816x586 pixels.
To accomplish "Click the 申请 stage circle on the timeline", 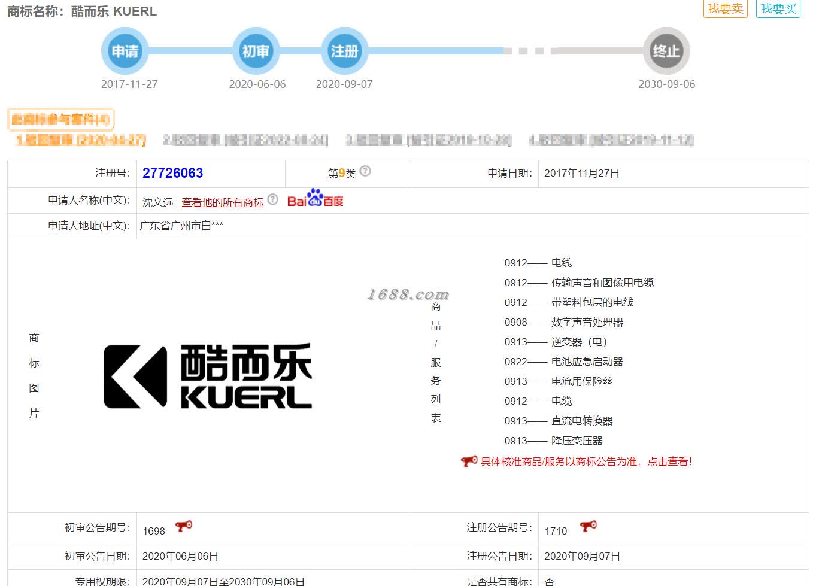I will pos(125,51).
